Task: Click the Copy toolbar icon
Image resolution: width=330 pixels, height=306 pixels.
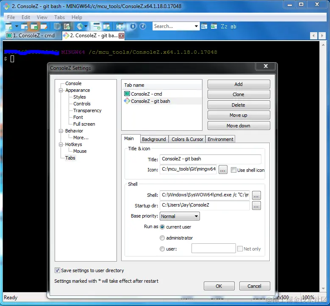Action: pyautogui.click(x=57, y=26)
